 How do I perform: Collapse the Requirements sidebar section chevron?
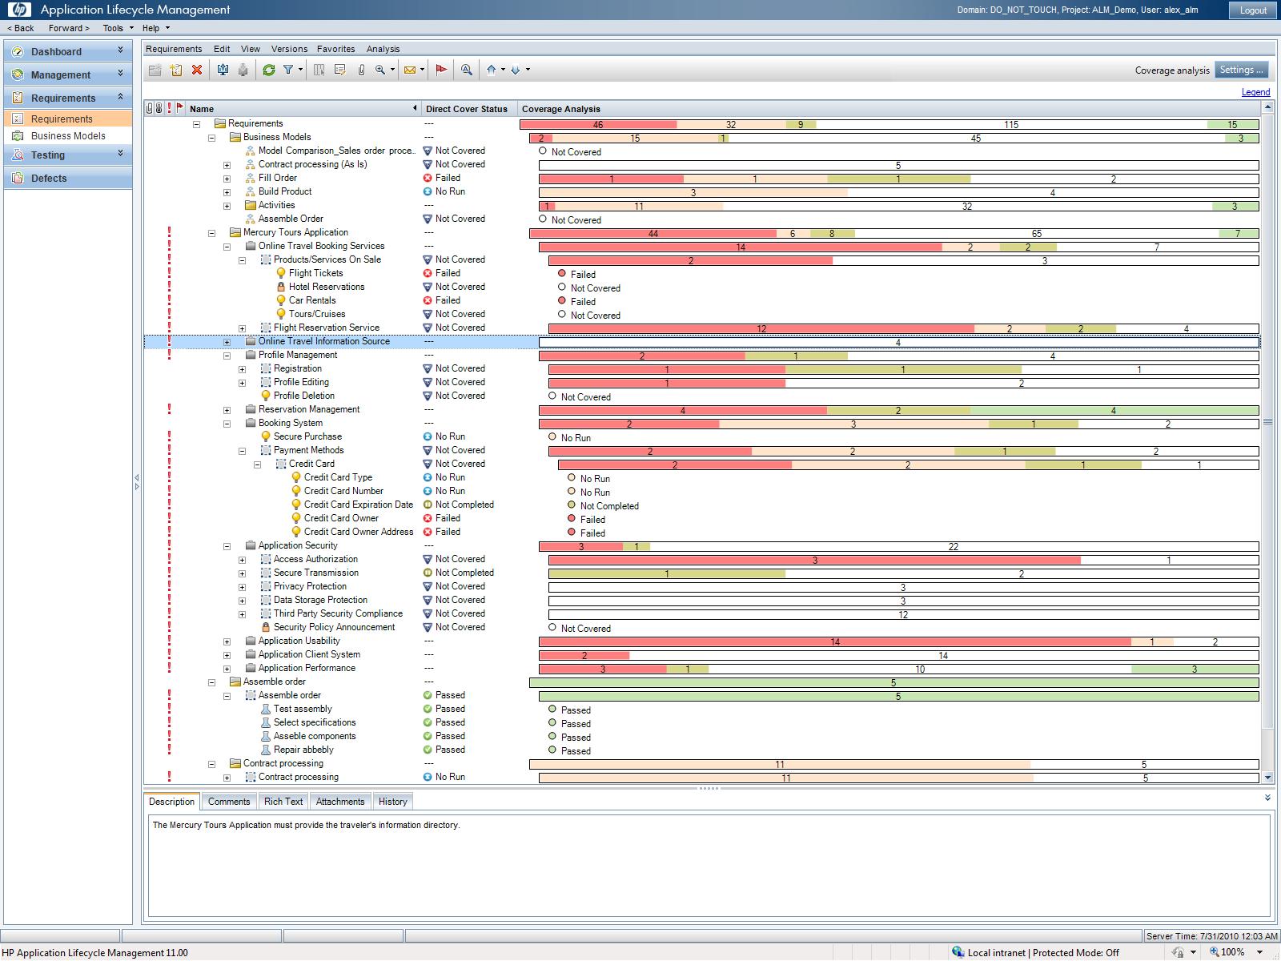(121, 97)
